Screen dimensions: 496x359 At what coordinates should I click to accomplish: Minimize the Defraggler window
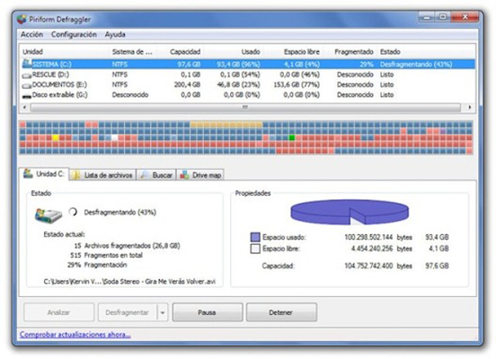pos(427,17)
